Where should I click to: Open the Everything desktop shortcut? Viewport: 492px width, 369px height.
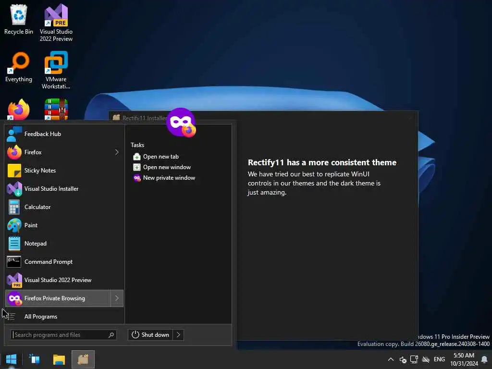[19, 67]
